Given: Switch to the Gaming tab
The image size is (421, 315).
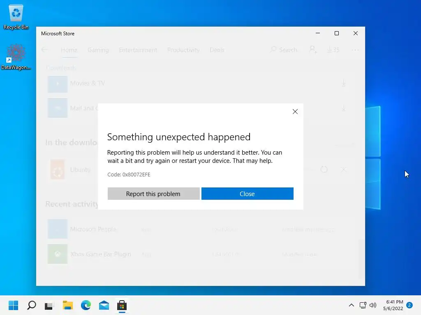Looking at the screenshot, I should pyautogui.click(x=98, y=50).
